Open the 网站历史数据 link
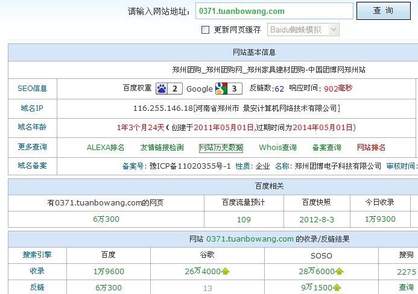The width and height of the screenshot is (418, 294). (x=221, y=148)
